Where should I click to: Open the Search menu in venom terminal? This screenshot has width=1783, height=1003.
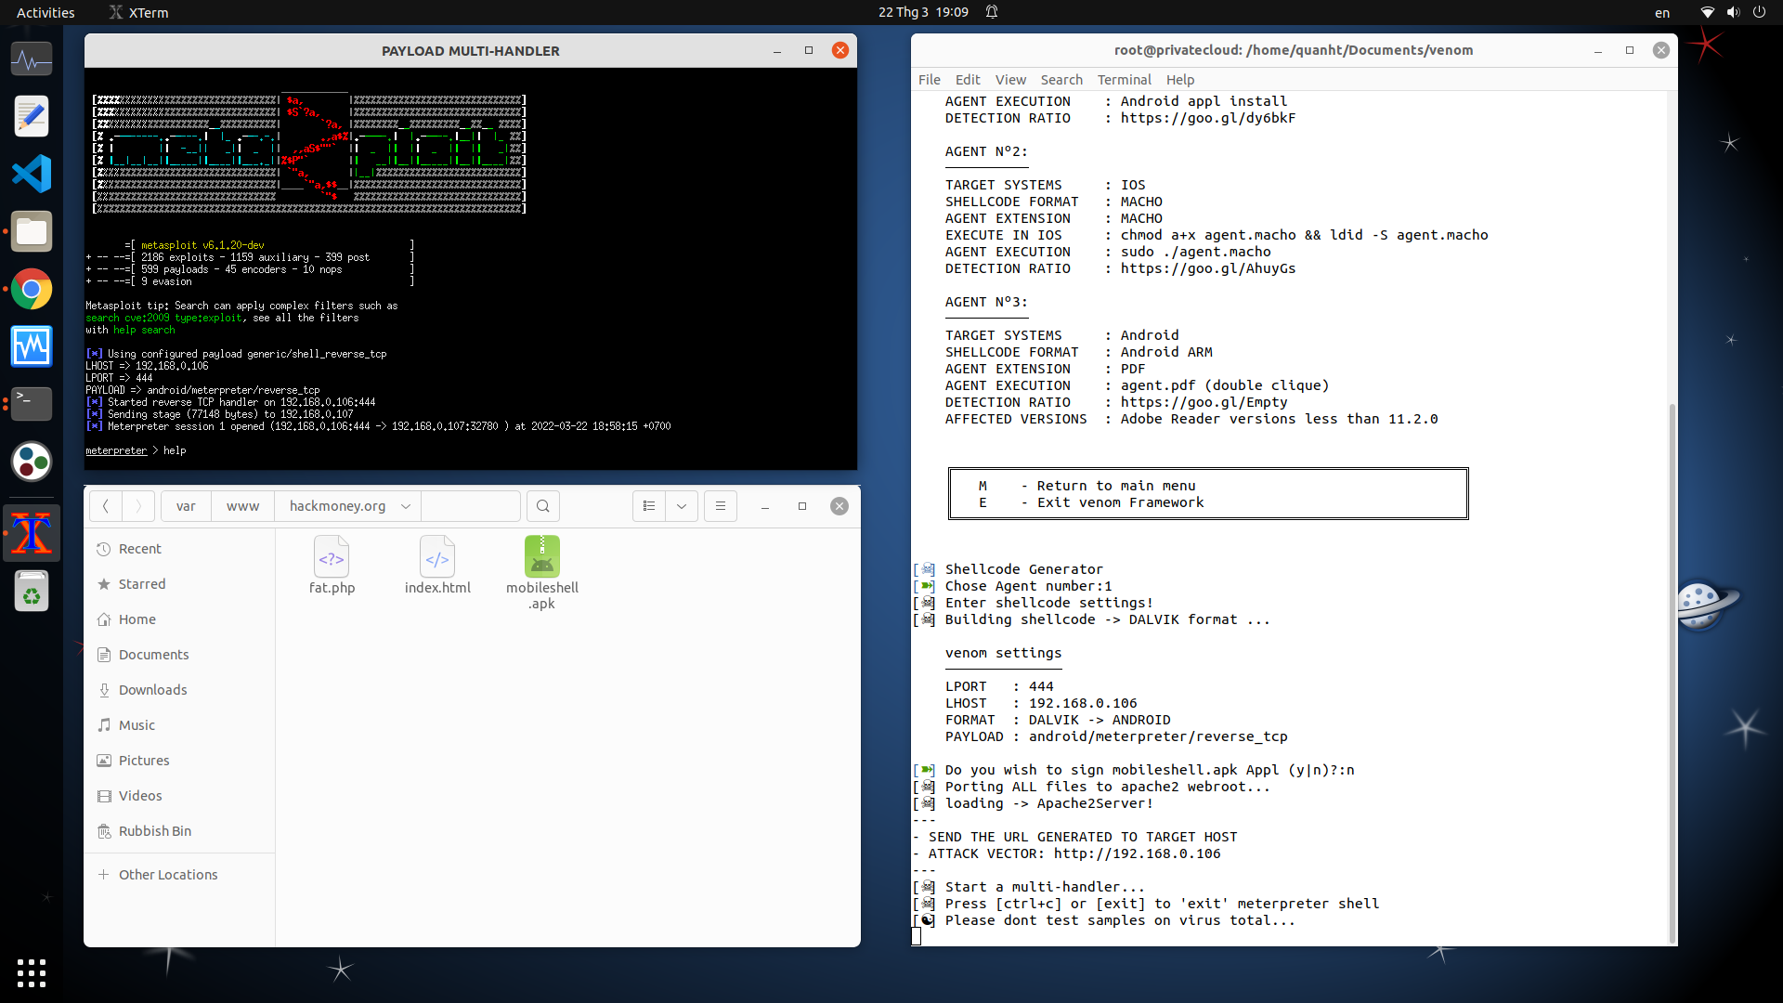tap(1061, 80)
